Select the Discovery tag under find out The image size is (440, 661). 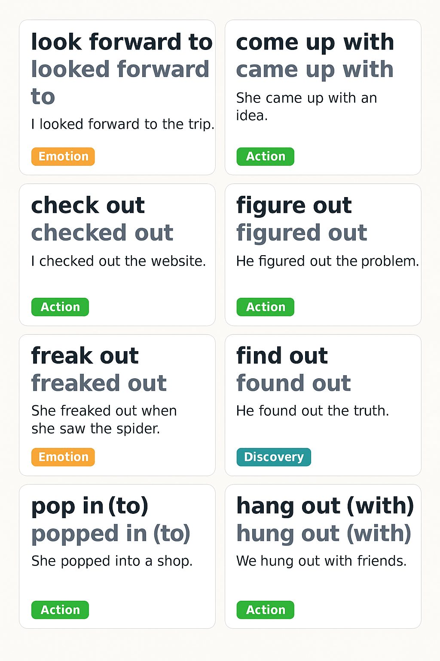coord(273,457)
